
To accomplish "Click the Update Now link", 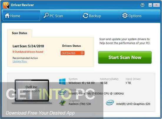I will (x=20, y=61).
